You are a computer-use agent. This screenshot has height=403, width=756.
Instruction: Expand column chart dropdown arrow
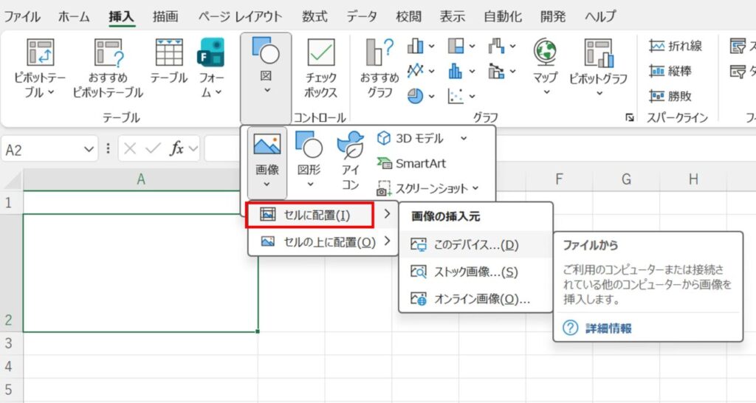point(431,46)
